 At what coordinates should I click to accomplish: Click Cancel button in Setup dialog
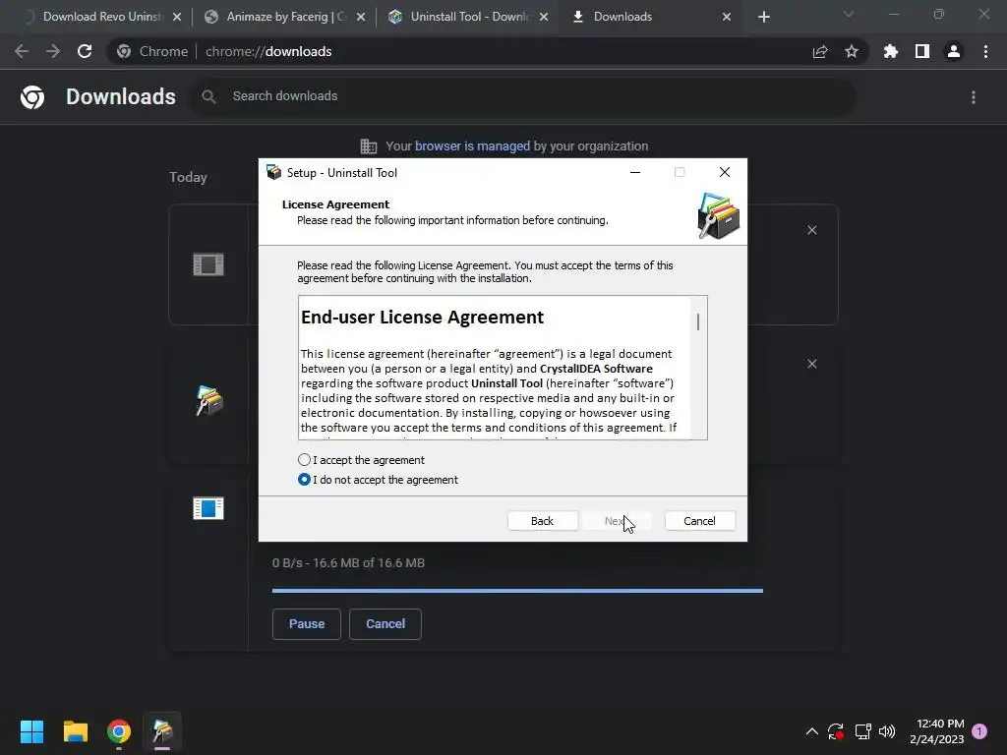[x=699, y=521]
